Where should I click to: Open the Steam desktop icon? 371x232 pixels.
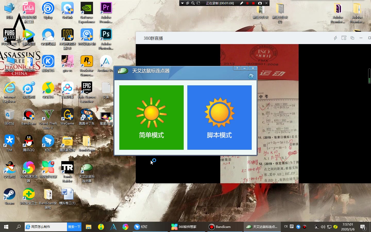[10, 196]
